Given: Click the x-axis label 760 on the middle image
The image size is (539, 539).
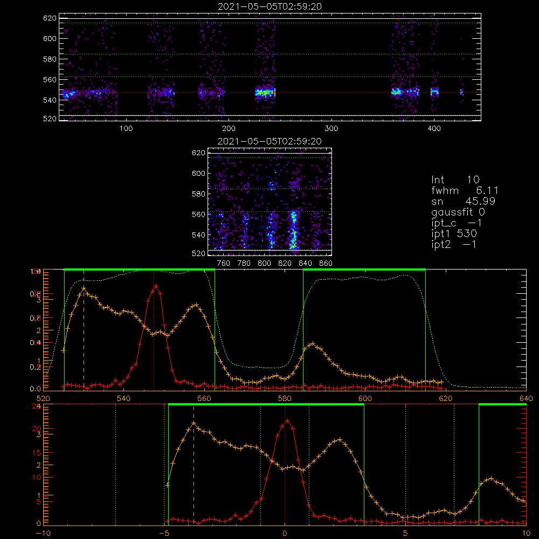Looking at the screenshot, I should point(224,264).
